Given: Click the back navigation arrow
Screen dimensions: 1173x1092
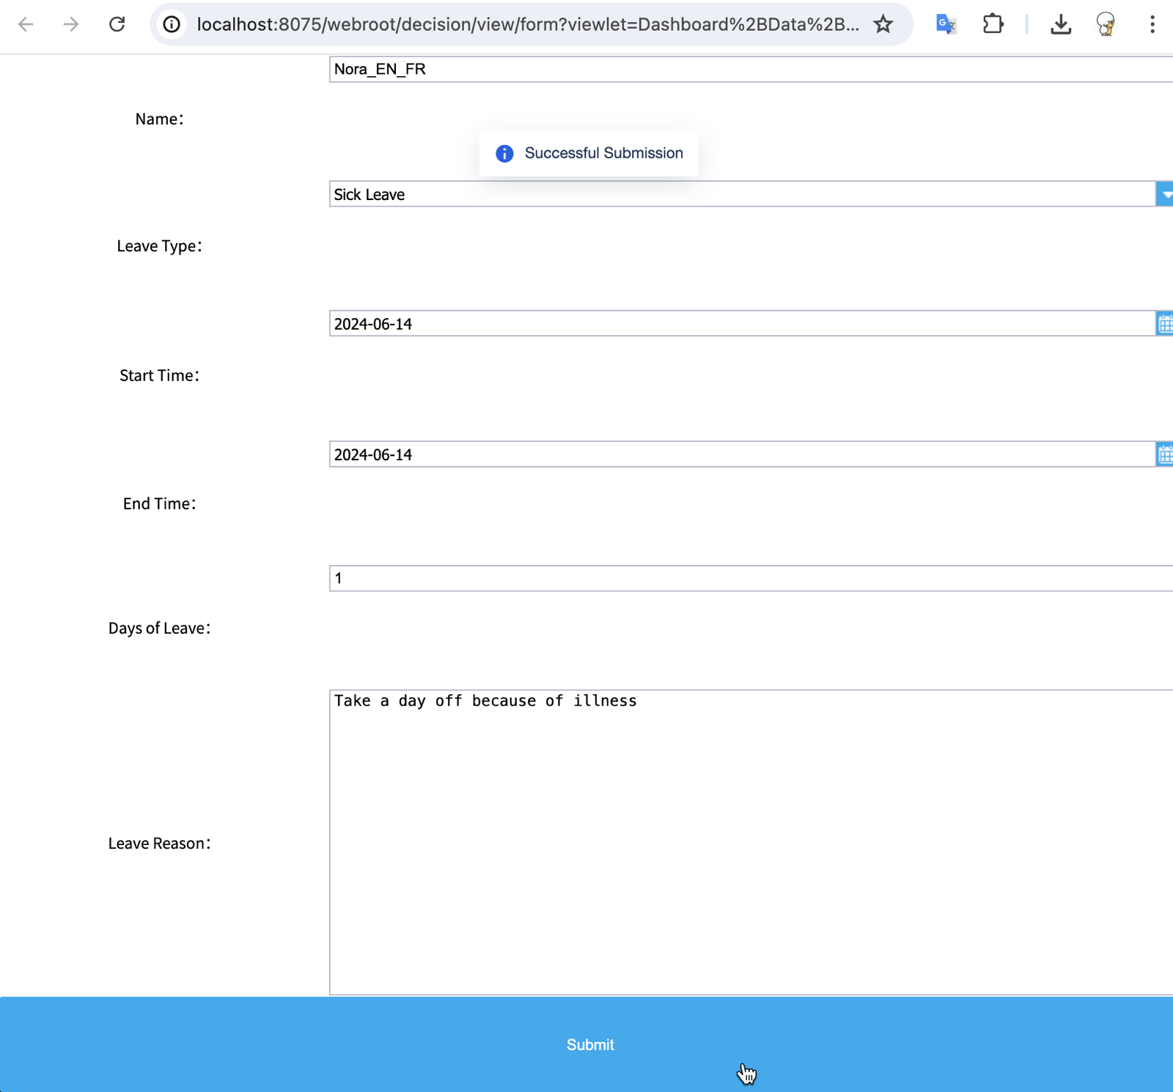Looking at the screenshot, I should pos(26,24).
